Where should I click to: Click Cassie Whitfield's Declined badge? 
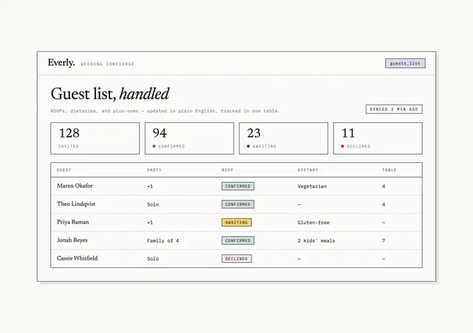pos(236,259)
